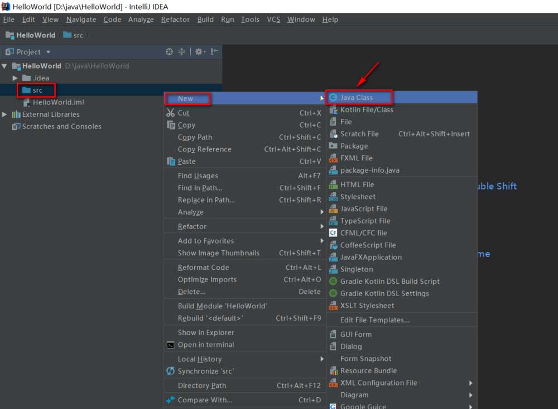Expand External Libraries node

click(x=4, y=115)
